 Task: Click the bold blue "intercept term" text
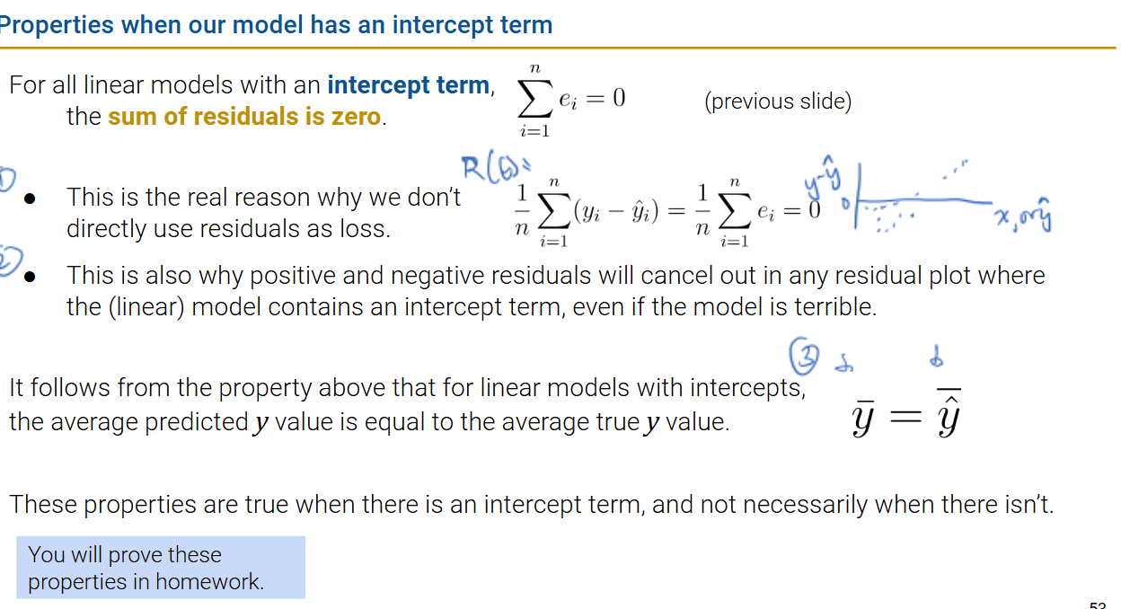409,85
